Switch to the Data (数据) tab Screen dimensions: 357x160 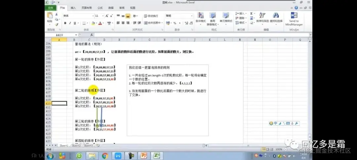111,8
